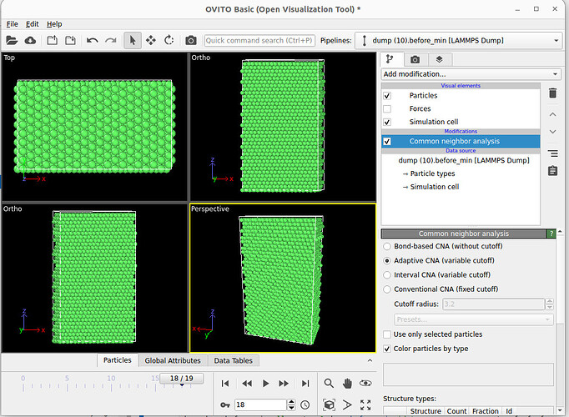569x417 pixels.
Task: Switch to the Data Tables tab
Action: coord(234,360)
